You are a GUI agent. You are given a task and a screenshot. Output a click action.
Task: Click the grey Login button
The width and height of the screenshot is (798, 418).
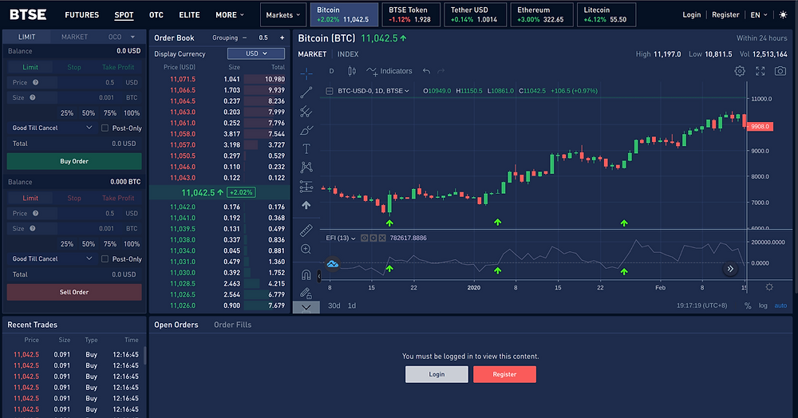point(437,374)
